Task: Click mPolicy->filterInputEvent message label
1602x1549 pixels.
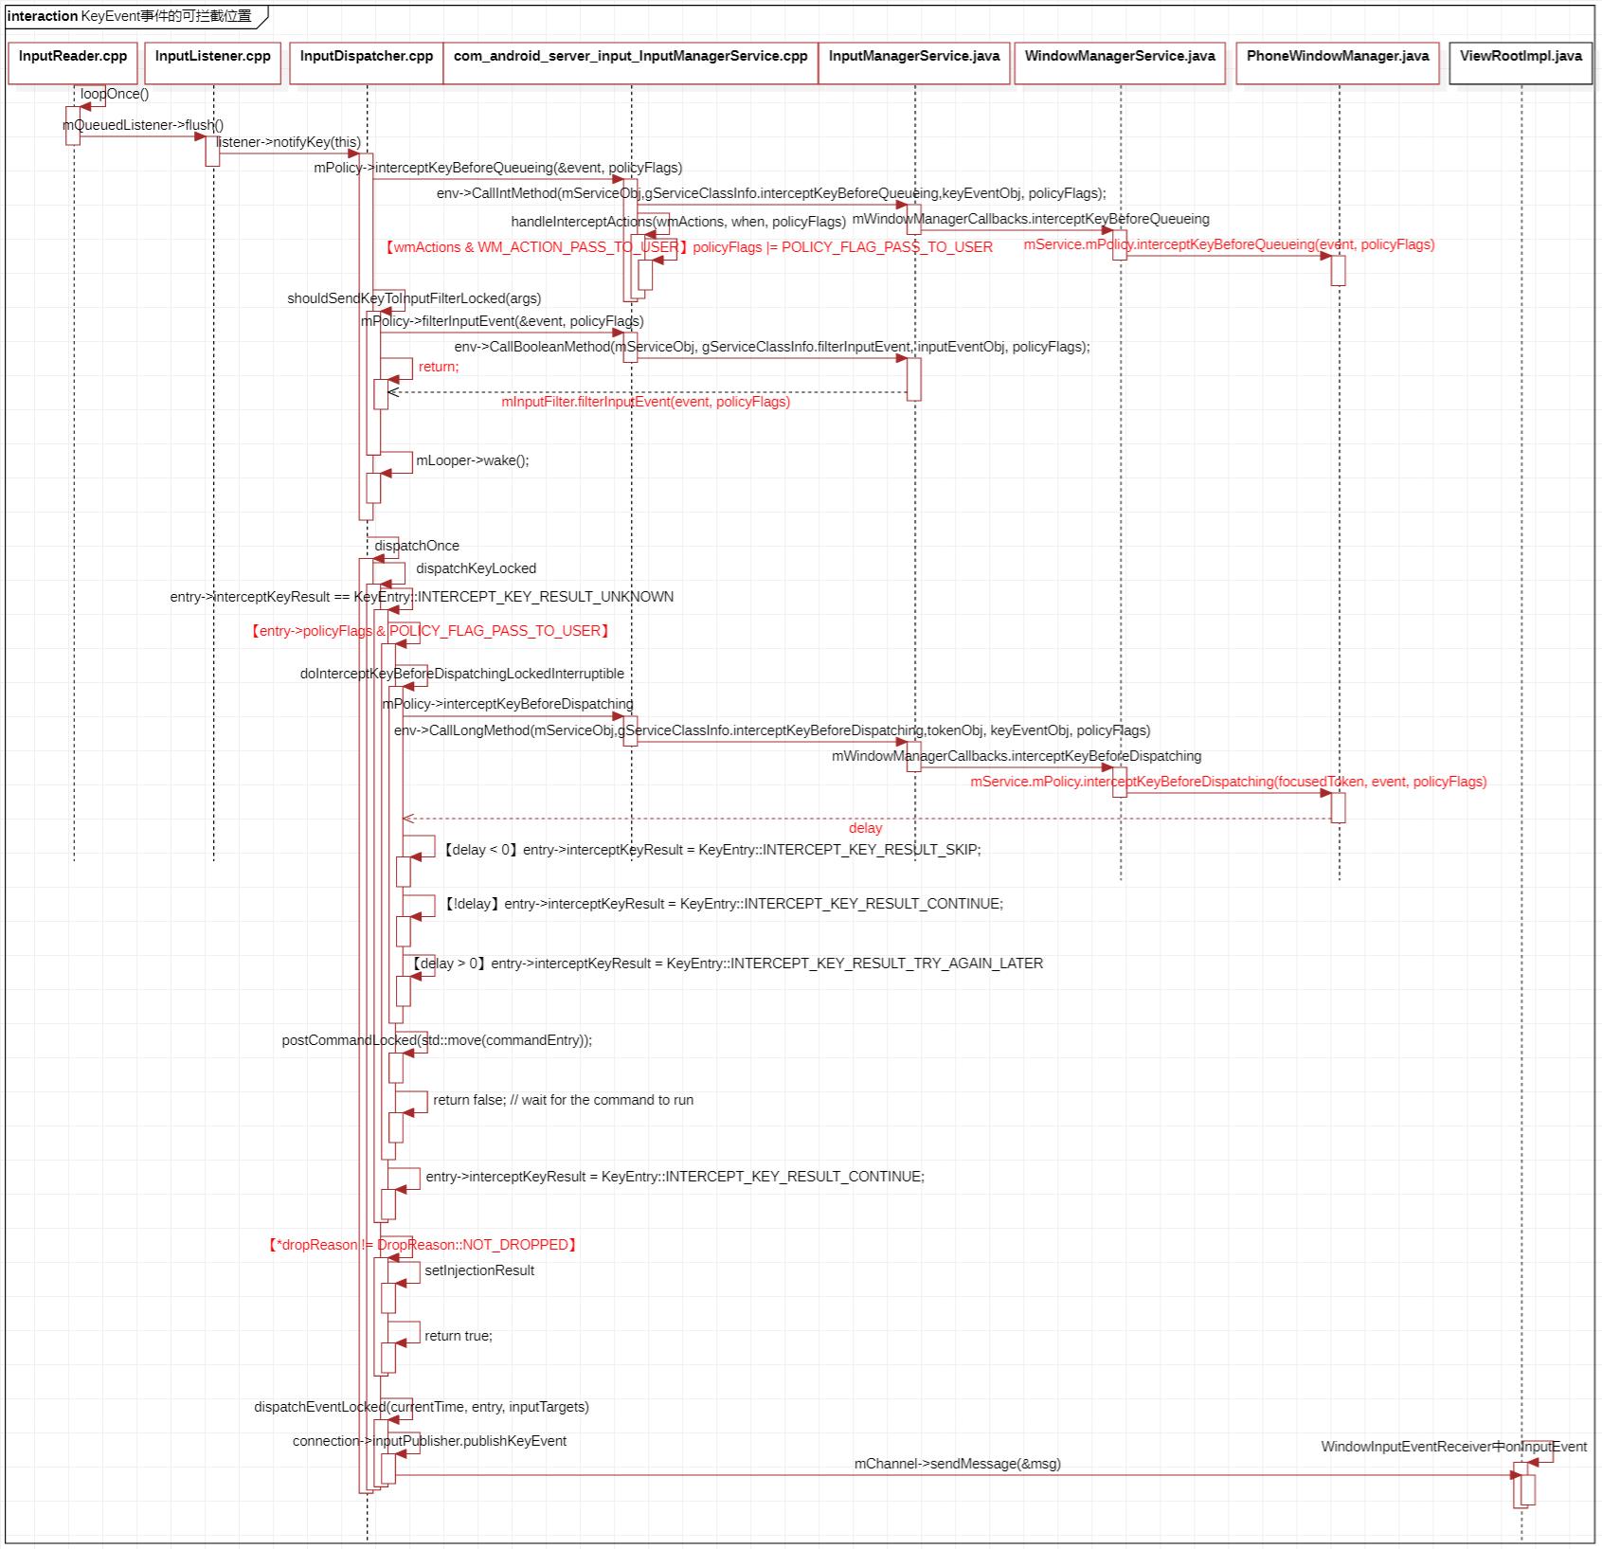Action: point(502,321)
